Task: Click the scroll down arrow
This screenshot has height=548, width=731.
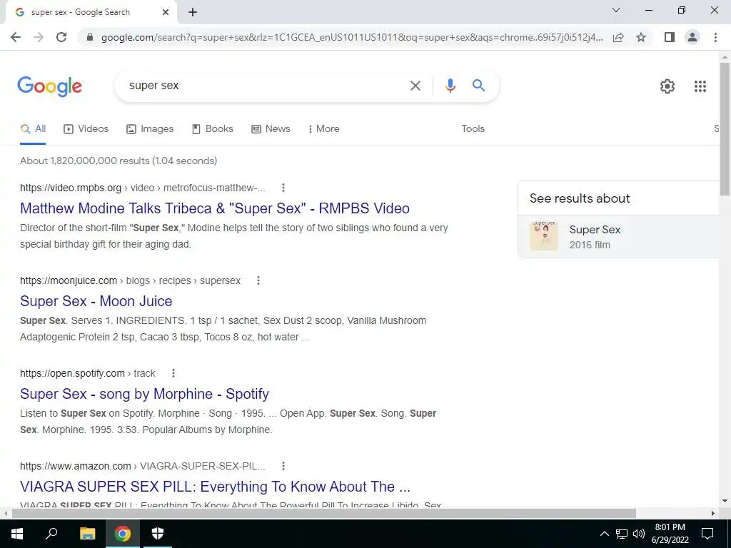Action: [725, 501]
